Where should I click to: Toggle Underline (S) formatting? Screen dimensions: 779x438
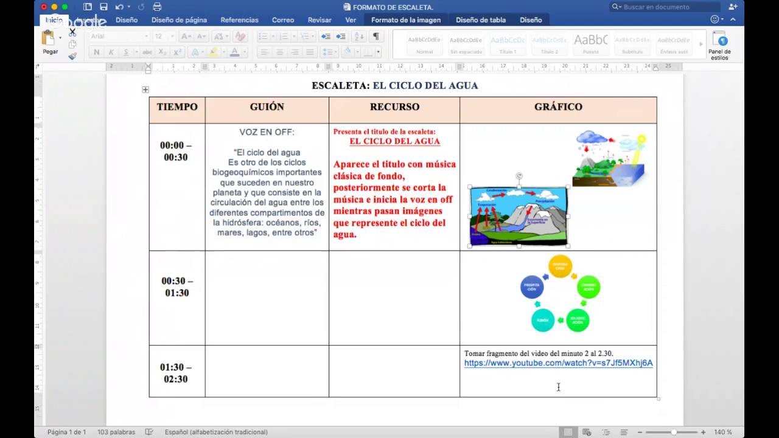[x=127, y=52]
